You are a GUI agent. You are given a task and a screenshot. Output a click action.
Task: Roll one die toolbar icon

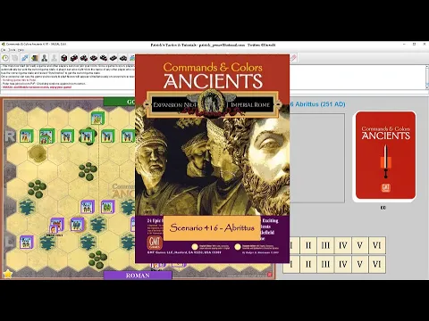pyautogui.click(x=63, y=58)
